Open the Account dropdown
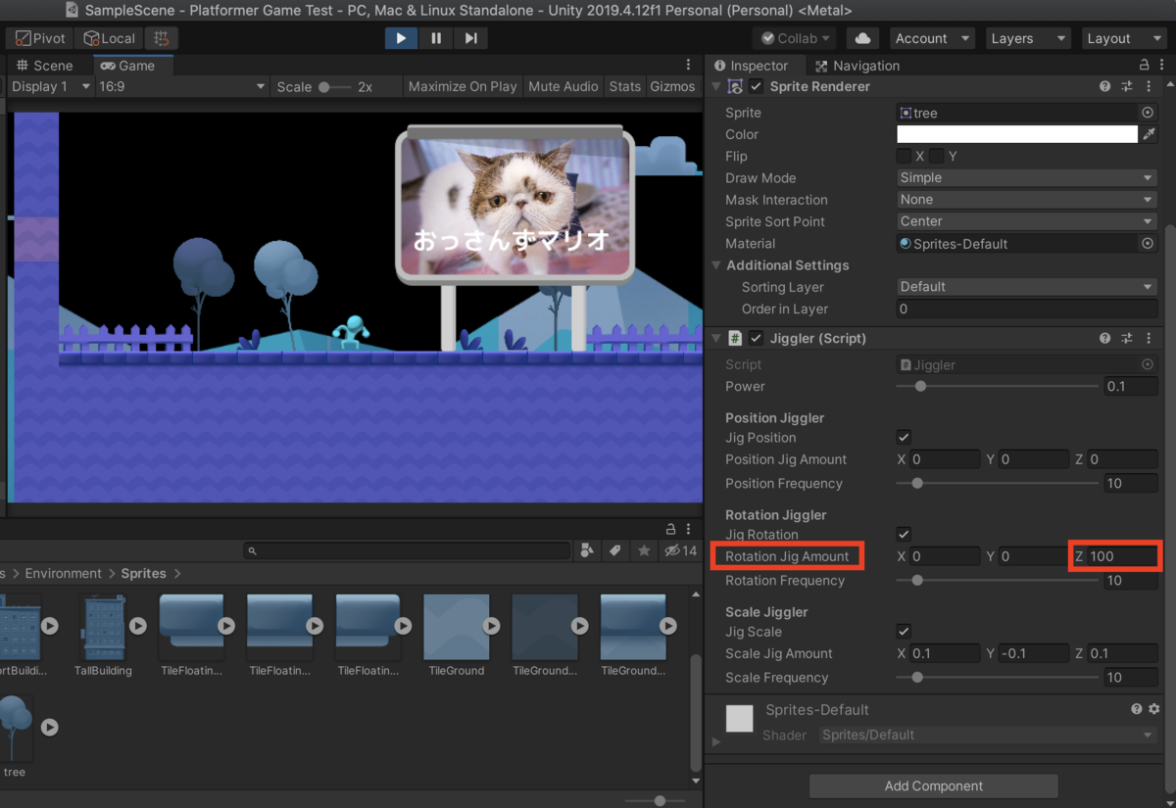Viewport: 1176px width, 808px height. click(x=932, y=38)
